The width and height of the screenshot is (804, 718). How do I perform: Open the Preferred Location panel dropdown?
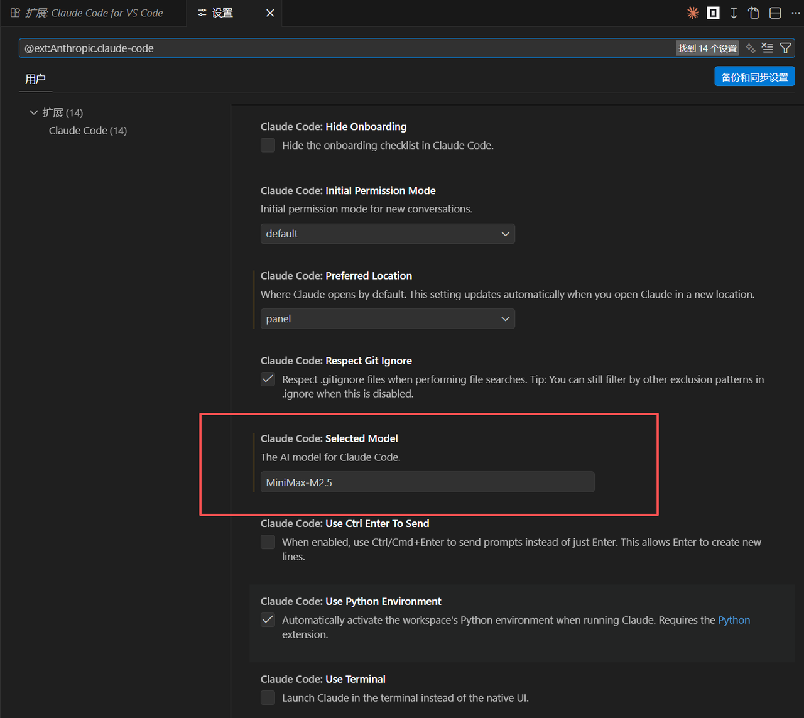[388, 318]
